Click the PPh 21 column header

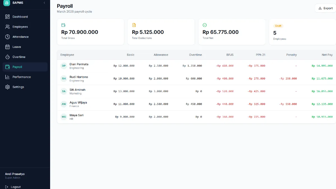coord(260,55)
